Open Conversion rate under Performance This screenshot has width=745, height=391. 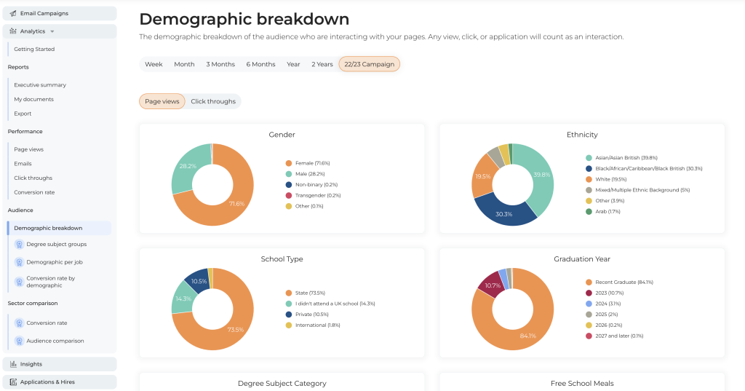(x=34, y=192)
